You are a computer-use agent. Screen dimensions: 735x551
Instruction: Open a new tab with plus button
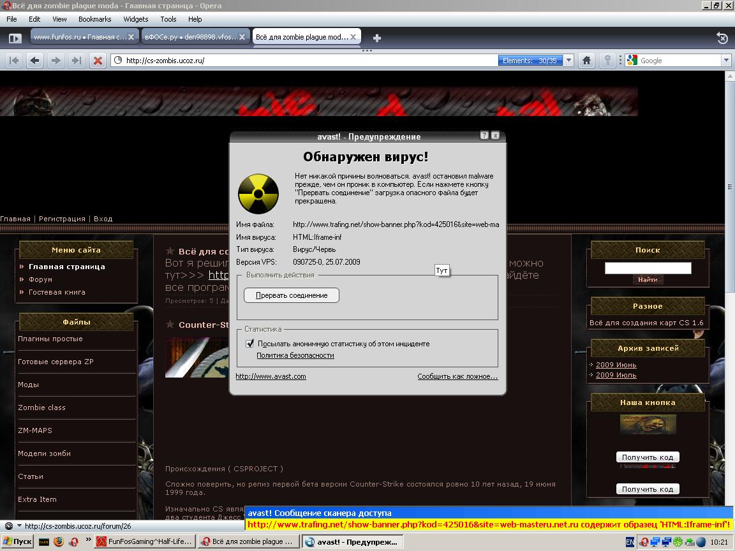click(377, 38)
